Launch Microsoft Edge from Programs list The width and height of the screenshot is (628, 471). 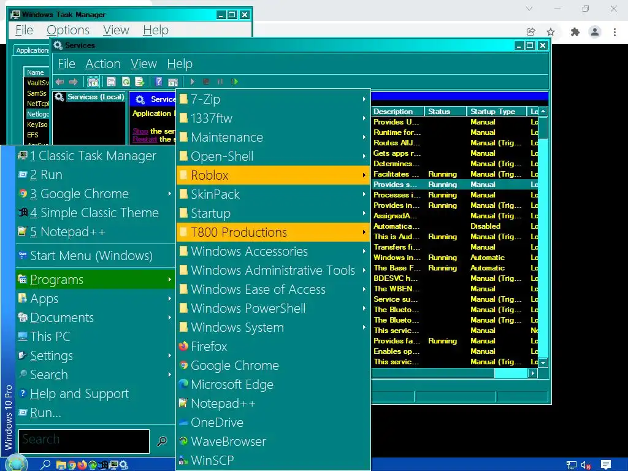pos(273,384)
